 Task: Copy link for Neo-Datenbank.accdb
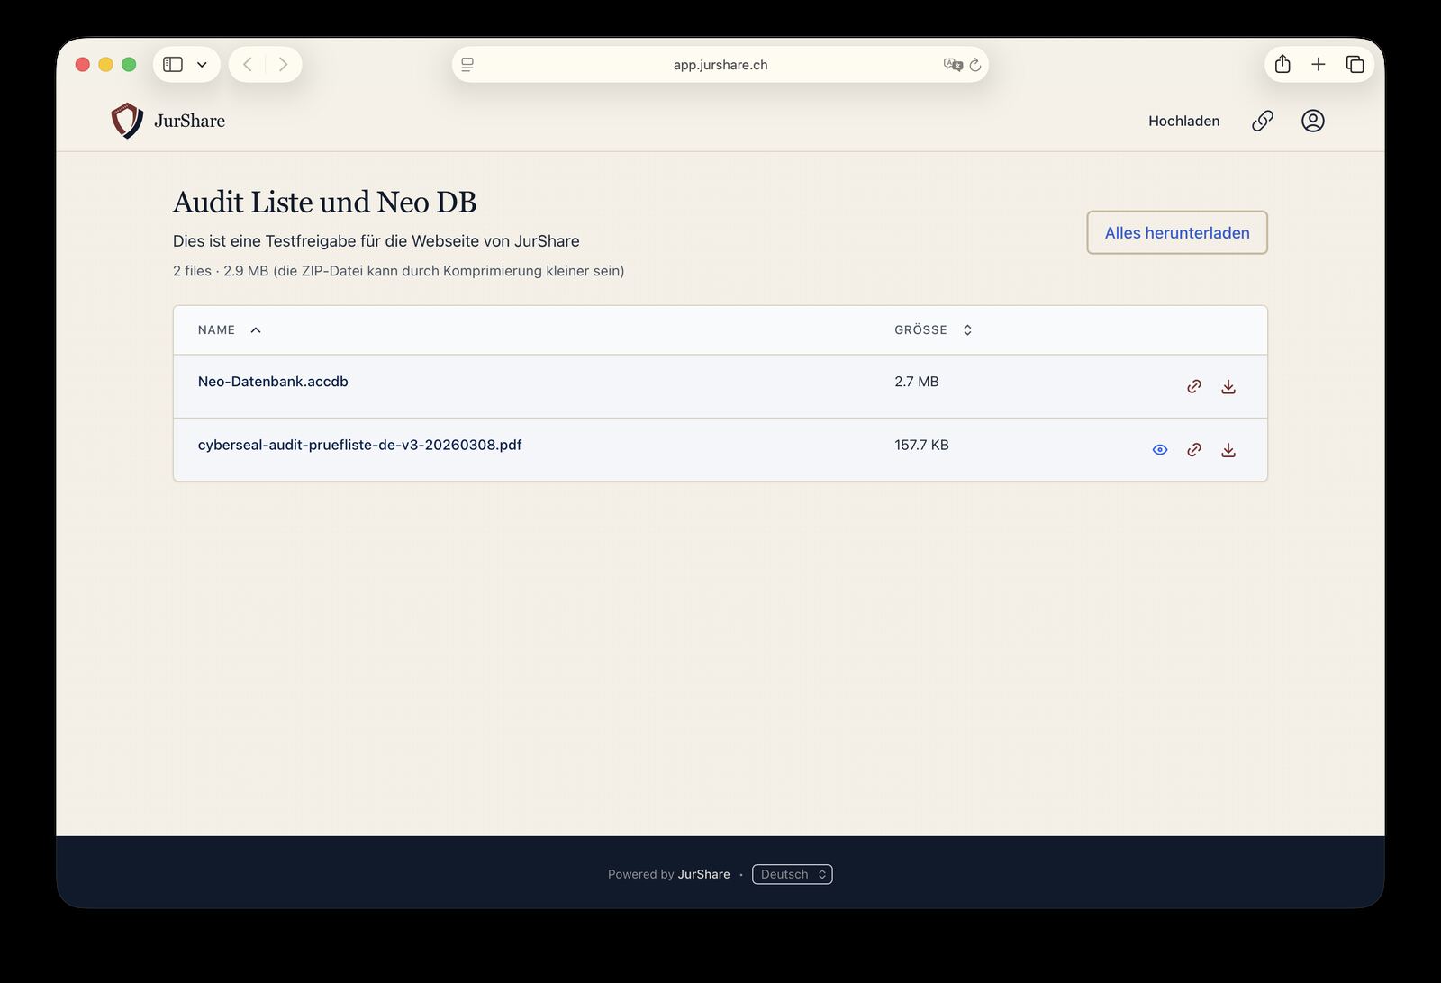pos(1194,386)
